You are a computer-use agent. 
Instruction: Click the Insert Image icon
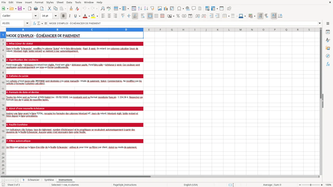[160, 9]
